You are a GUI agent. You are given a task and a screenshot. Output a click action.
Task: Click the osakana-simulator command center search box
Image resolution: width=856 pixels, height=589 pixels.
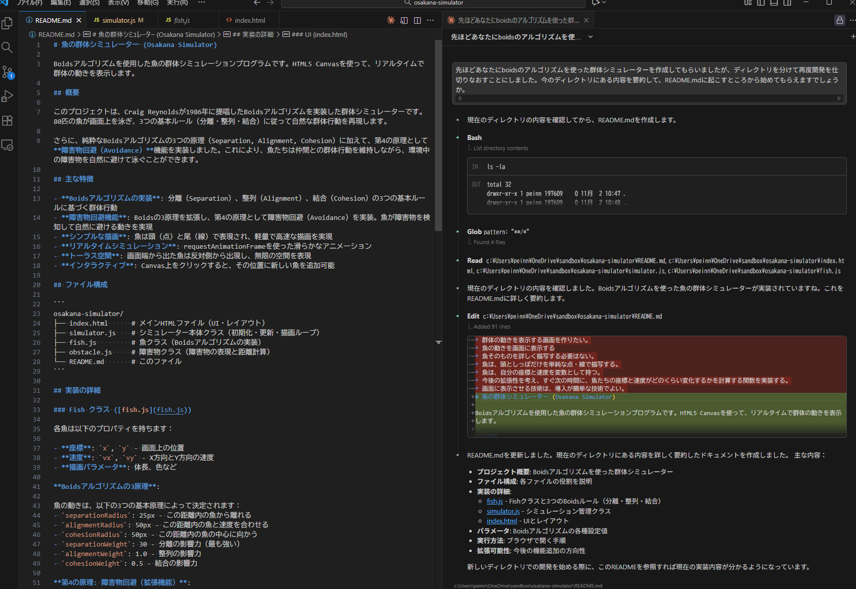tap(433, 3)
